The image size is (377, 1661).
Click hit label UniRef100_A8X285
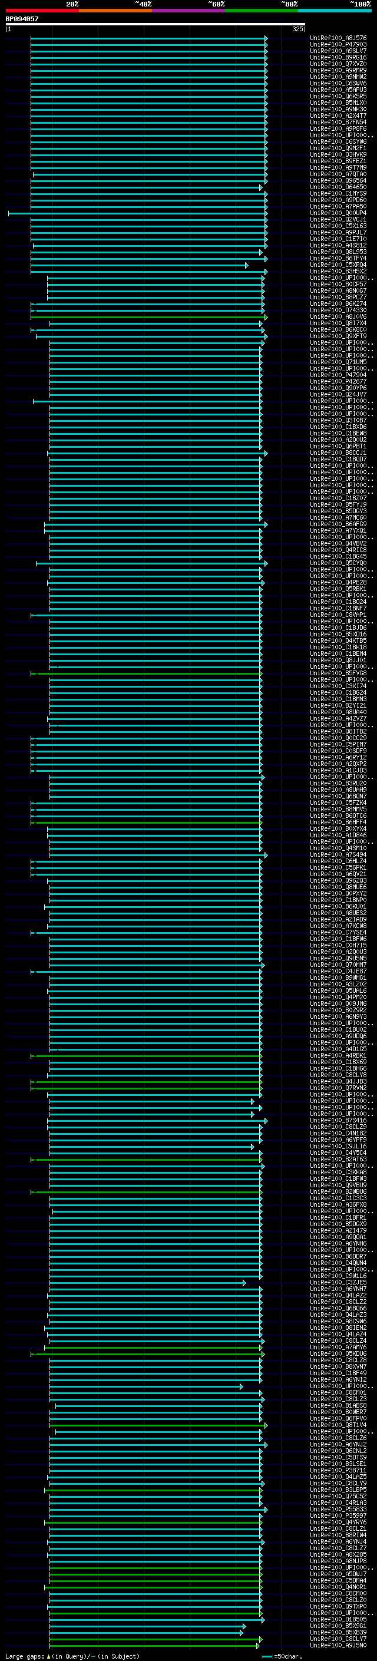(x=338, y=1554)
